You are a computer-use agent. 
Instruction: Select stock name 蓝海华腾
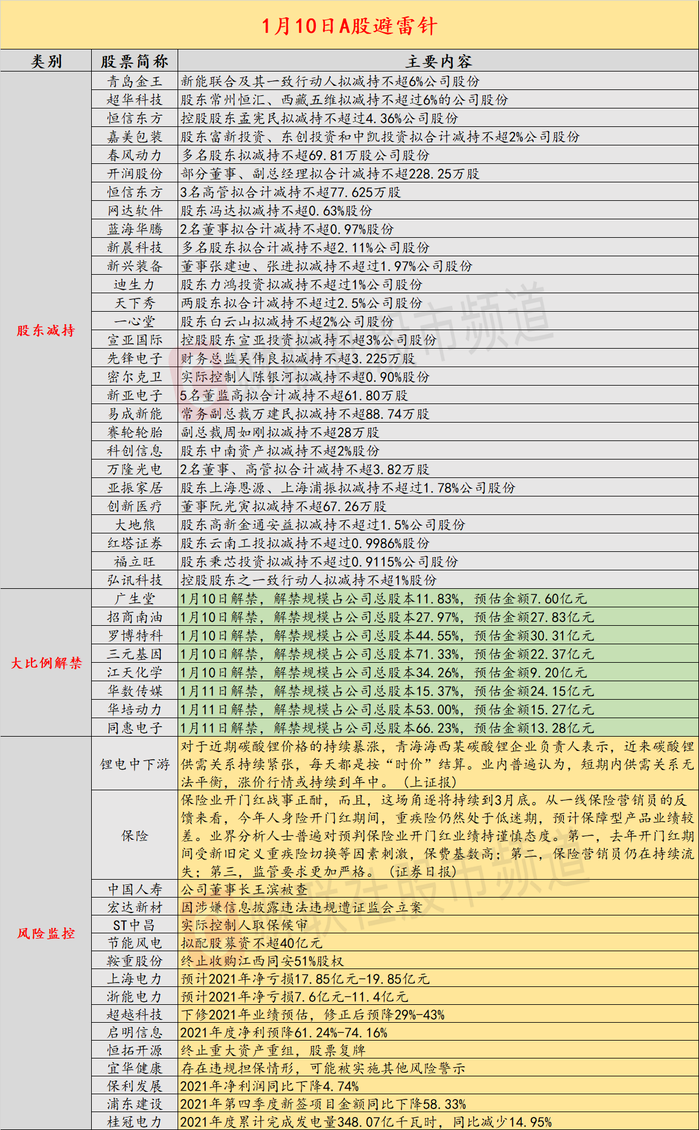135,229
